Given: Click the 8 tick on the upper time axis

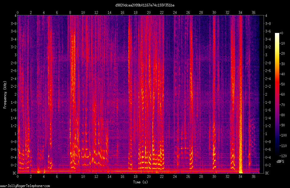Looking at the screenshot, I should 70,13.
